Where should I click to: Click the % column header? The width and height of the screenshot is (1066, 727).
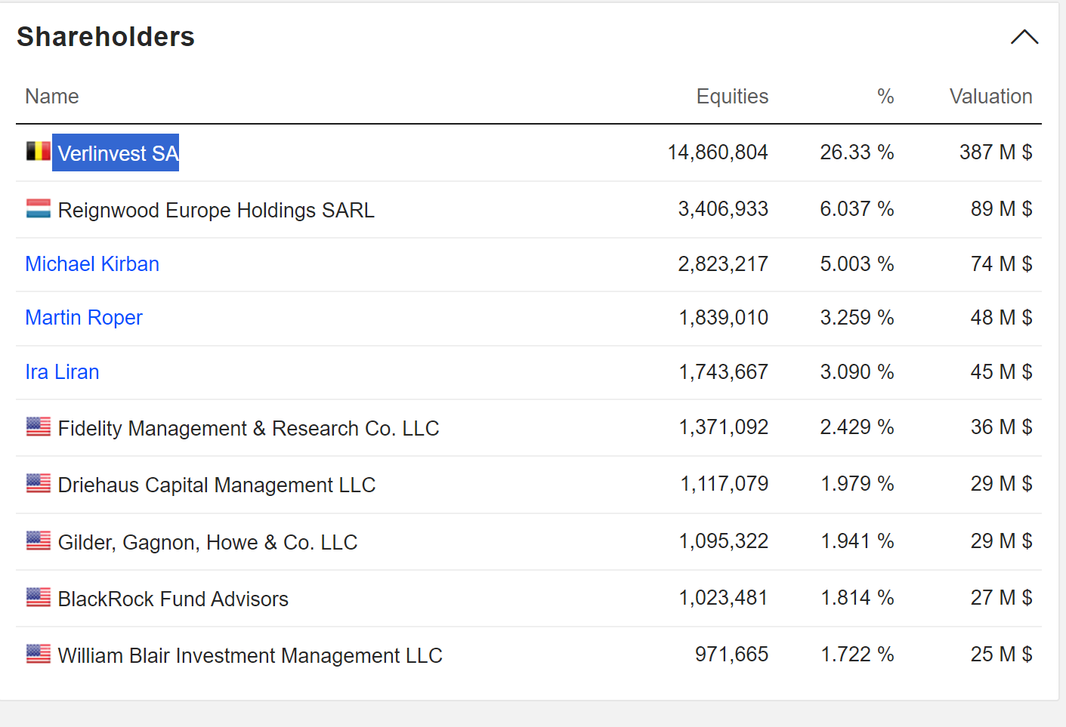pos(885,97)
